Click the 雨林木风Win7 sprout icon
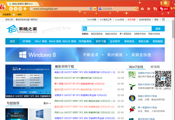Screen dimensions: 175x120 tap(132, 87)
